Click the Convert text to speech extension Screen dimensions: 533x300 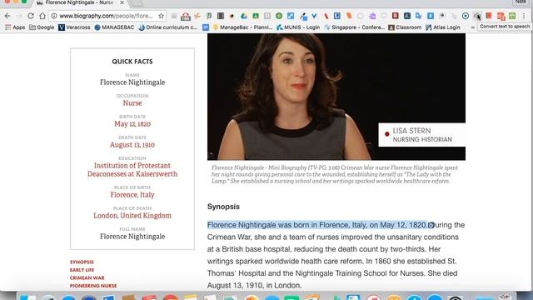pyautogui.click(x=477, y=16)
